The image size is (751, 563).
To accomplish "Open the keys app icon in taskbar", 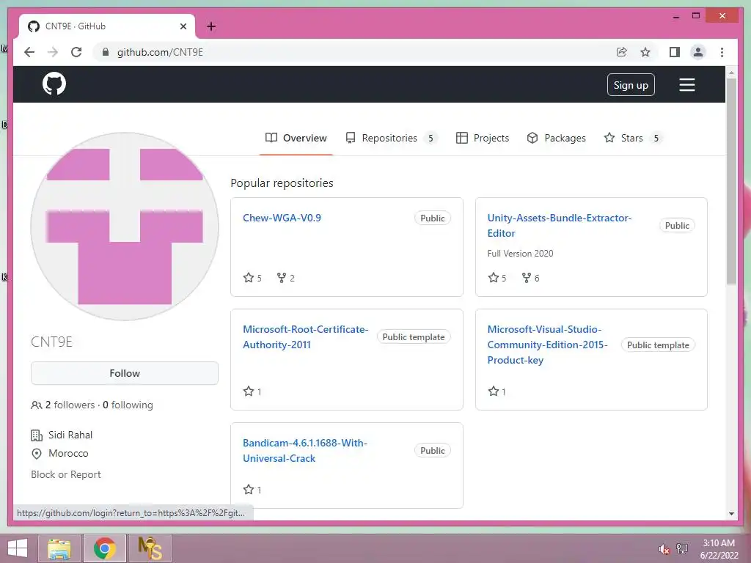I will 150,548.
